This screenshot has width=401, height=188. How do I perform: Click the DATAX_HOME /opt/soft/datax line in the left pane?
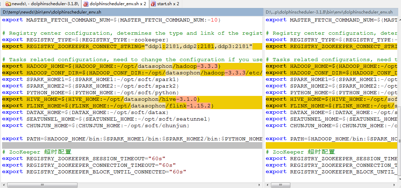pyautogui.click(x=86, y=112)
